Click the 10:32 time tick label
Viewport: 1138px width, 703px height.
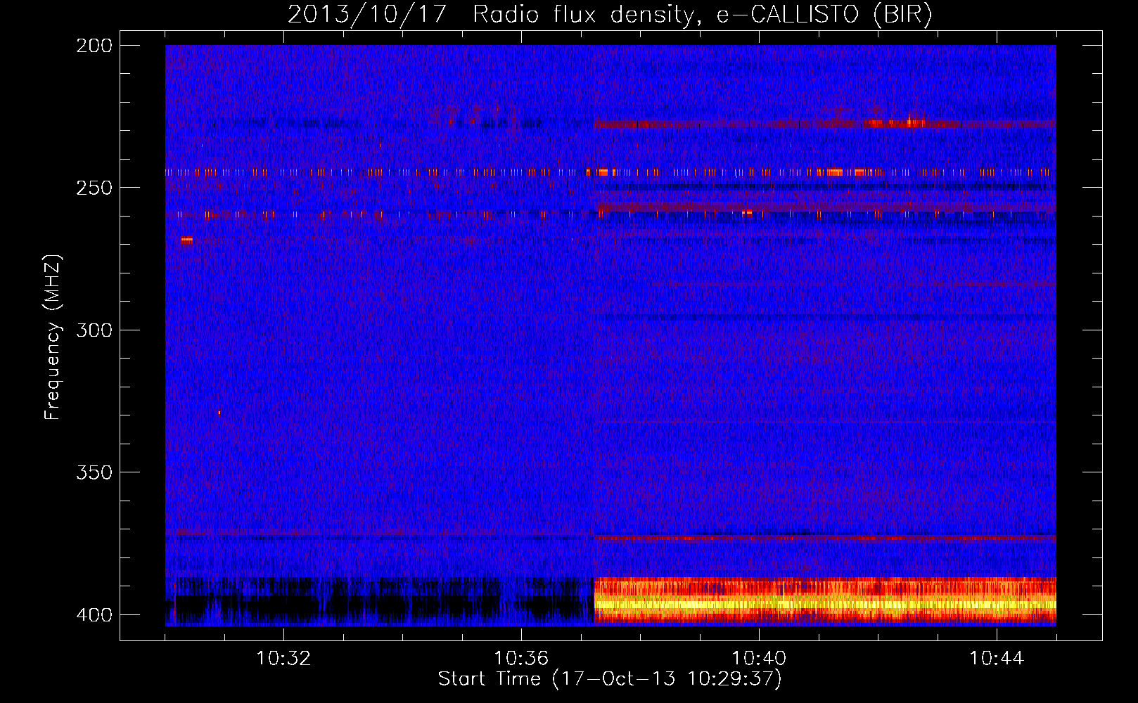point(283,658)
